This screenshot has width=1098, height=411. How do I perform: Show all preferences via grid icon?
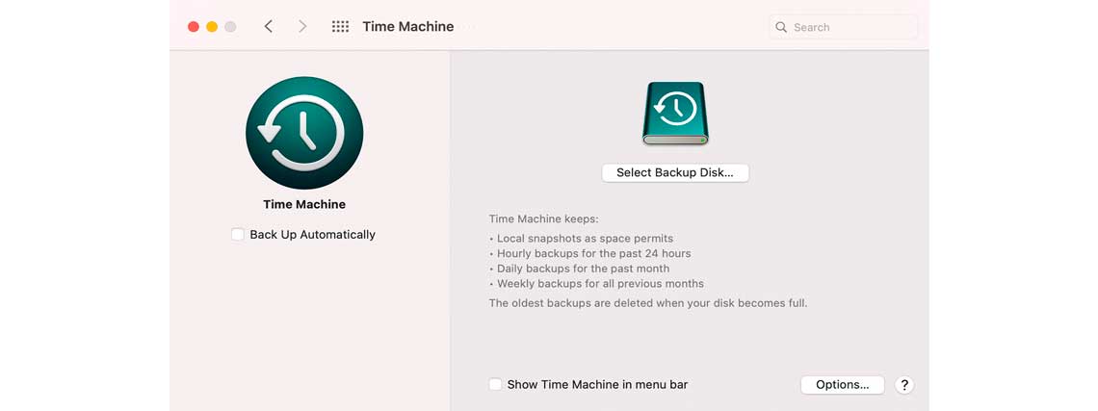(x=340, y=27)
